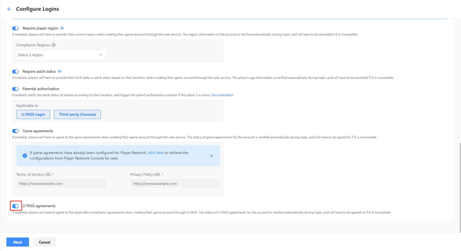The height and width of the screenshot is (251, 461).
Task: Dismiss the game agreements info banner
Action: point(212,156)
